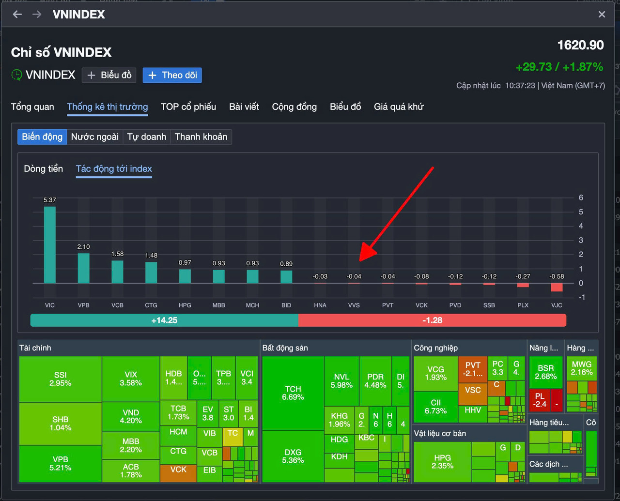Click the Tài chính sector header
Viewport: 620px width, 501px height.
(x=35, y=348)
